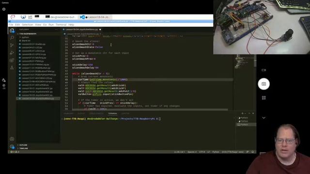Open the Debian start menu swirl
310x174 pixels.
click(x=13, y=17)
